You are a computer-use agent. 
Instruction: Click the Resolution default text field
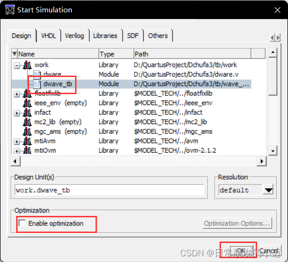tap(240, 190)
